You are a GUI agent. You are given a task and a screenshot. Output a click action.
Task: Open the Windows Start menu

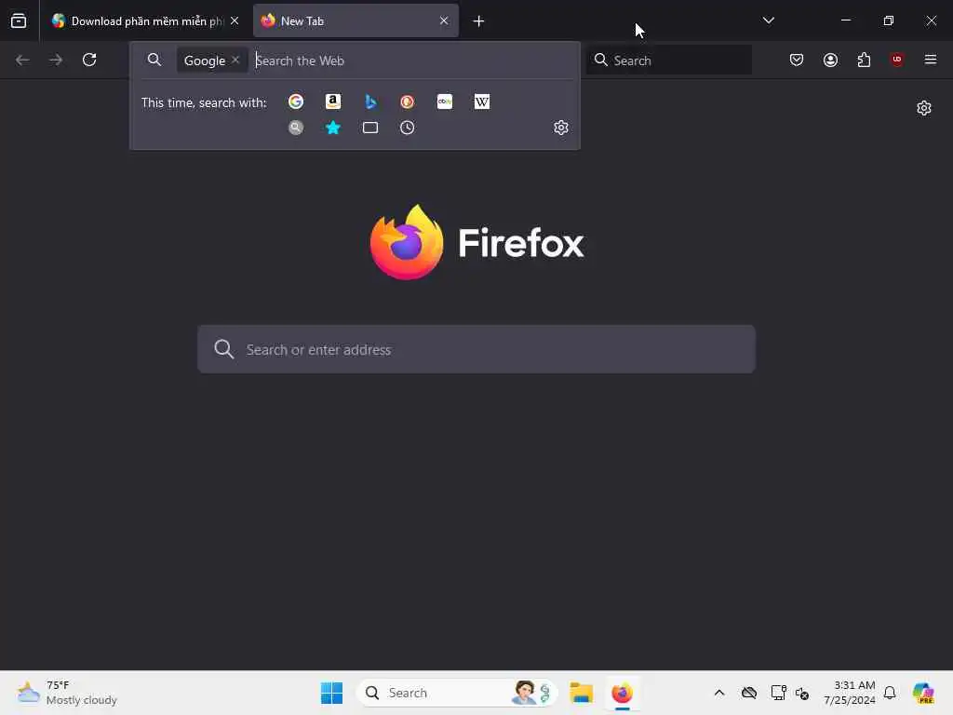[332, 693]
